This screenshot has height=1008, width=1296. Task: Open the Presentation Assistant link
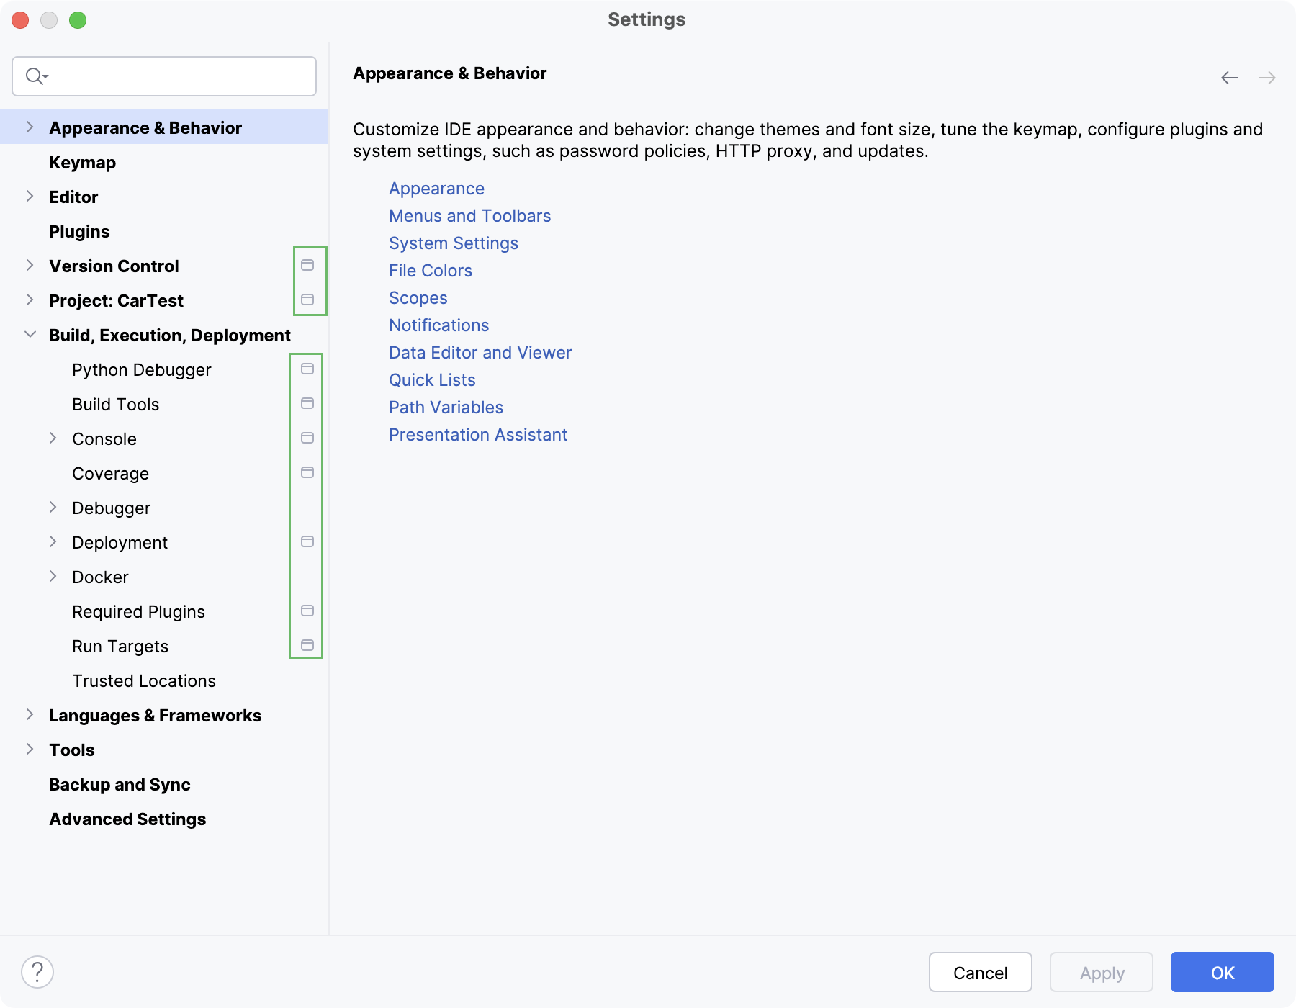[477, 434]
